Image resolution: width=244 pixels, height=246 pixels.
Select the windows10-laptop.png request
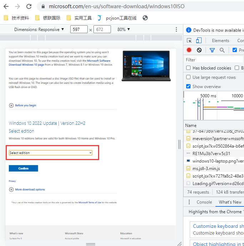pyautogui.click(x=214, y=161)
